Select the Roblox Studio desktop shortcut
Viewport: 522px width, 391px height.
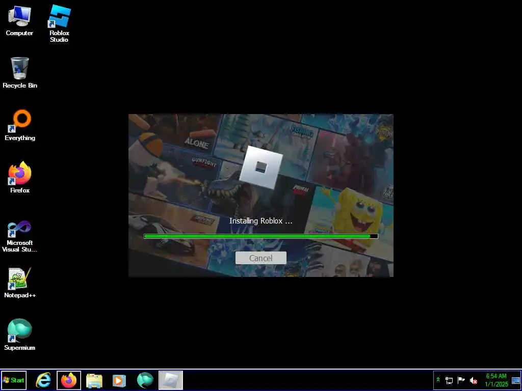tap(59, 23)
